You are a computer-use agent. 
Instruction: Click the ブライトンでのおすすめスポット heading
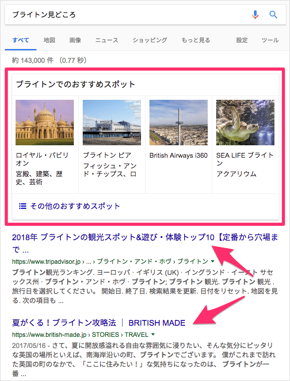click(x=76, y=85)
